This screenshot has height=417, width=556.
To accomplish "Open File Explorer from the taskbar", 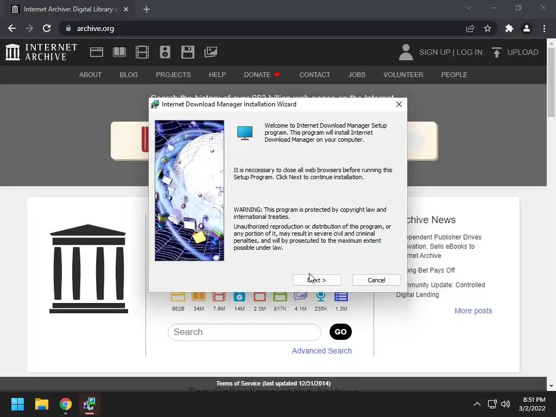I will (41, 404).
